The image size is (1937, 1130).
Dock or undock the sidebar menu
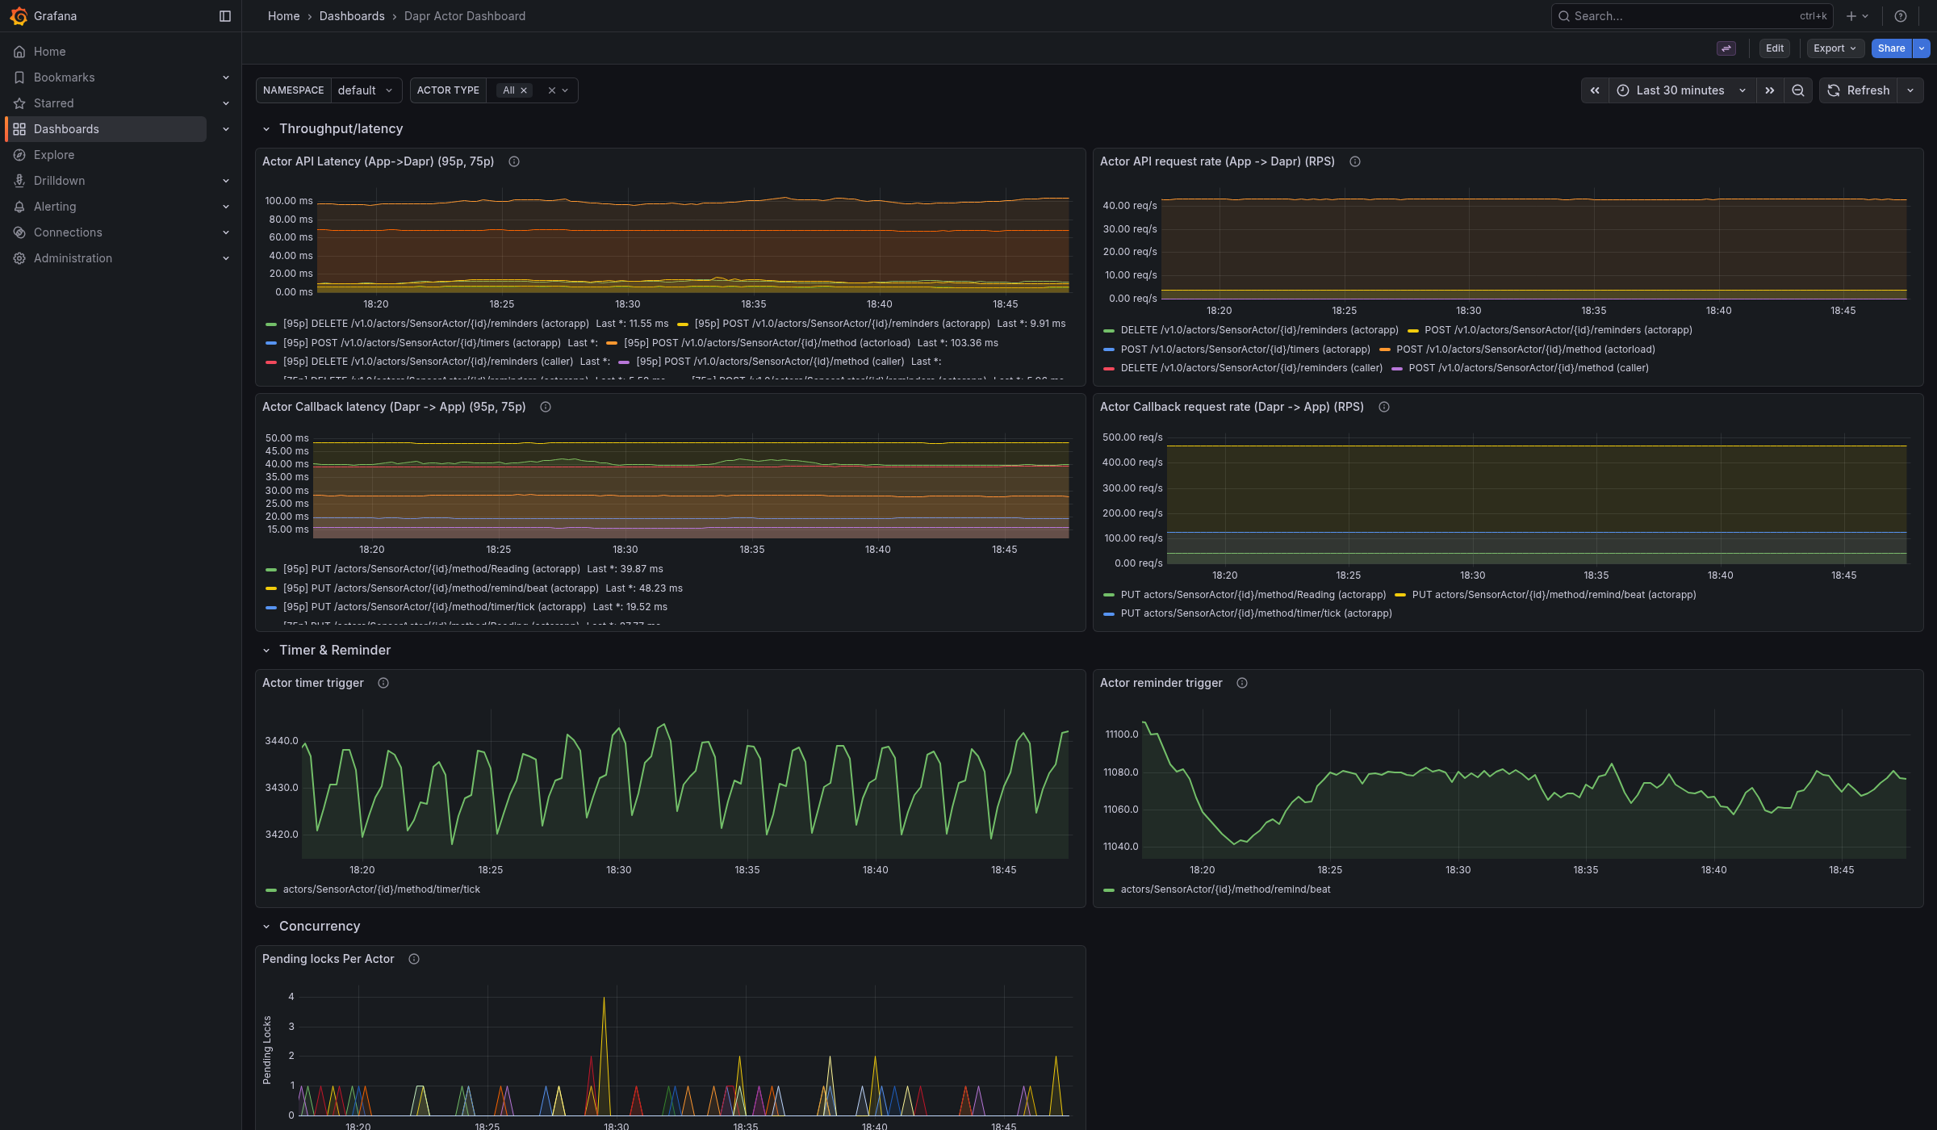click(225, 16)
